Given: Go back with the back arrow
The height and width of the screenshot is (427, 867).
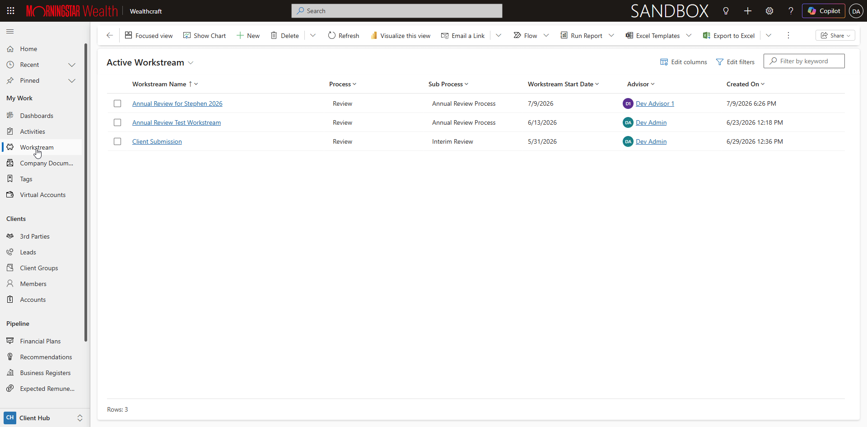Looking at the screenshot, I should (110, 35).
